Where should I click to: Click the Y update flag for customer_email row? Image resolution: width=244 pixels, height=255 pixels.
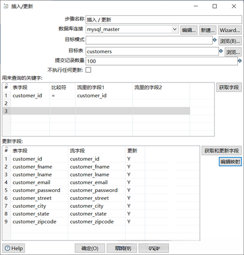pos(129,183)
